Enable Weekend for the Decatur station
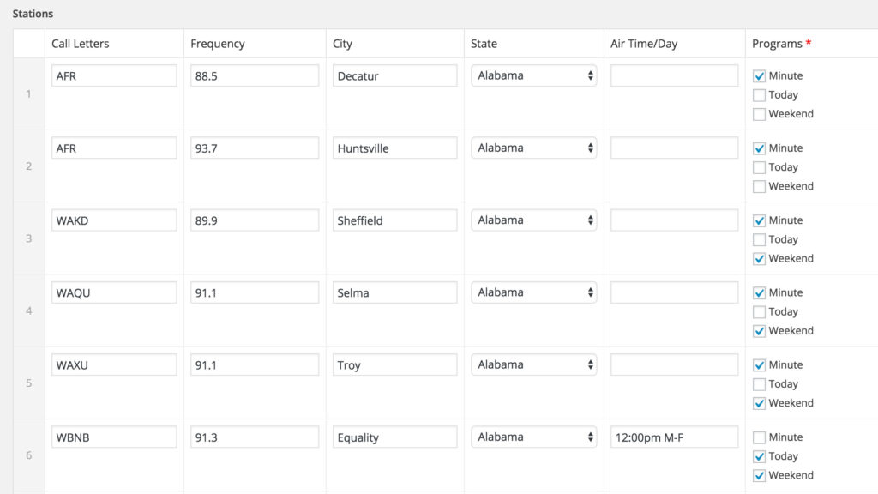The image size is (878, 494). click(x=759, y=114)
